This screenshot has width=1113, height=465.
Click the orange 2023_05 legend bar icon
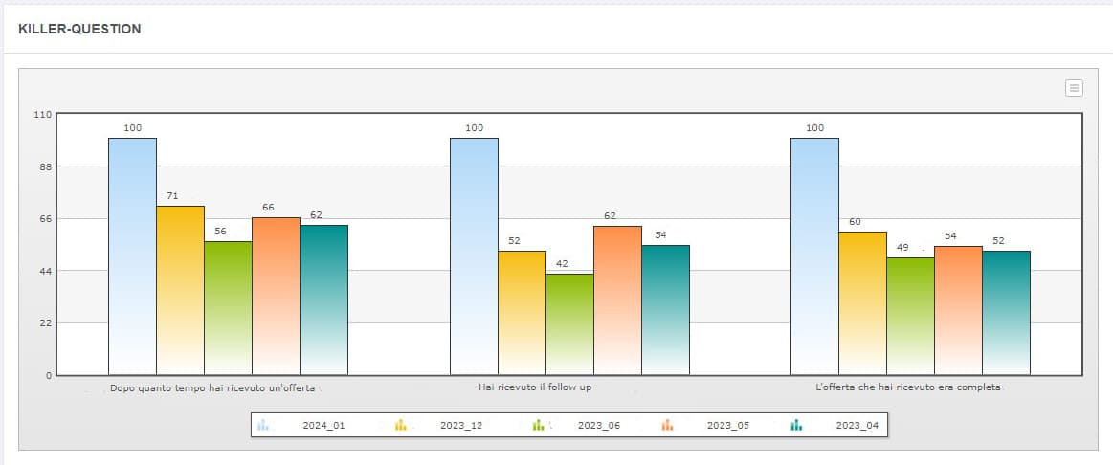pyautogui.click(x=667, y=425)
